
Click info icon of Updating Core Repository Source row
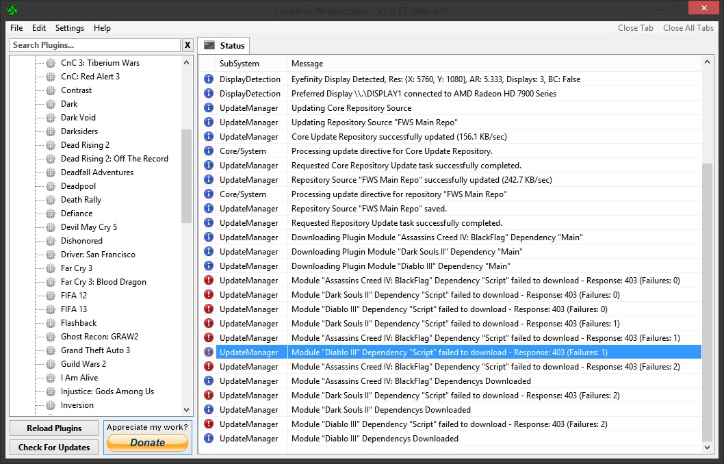pyautogui.click(x=209, y=107)
